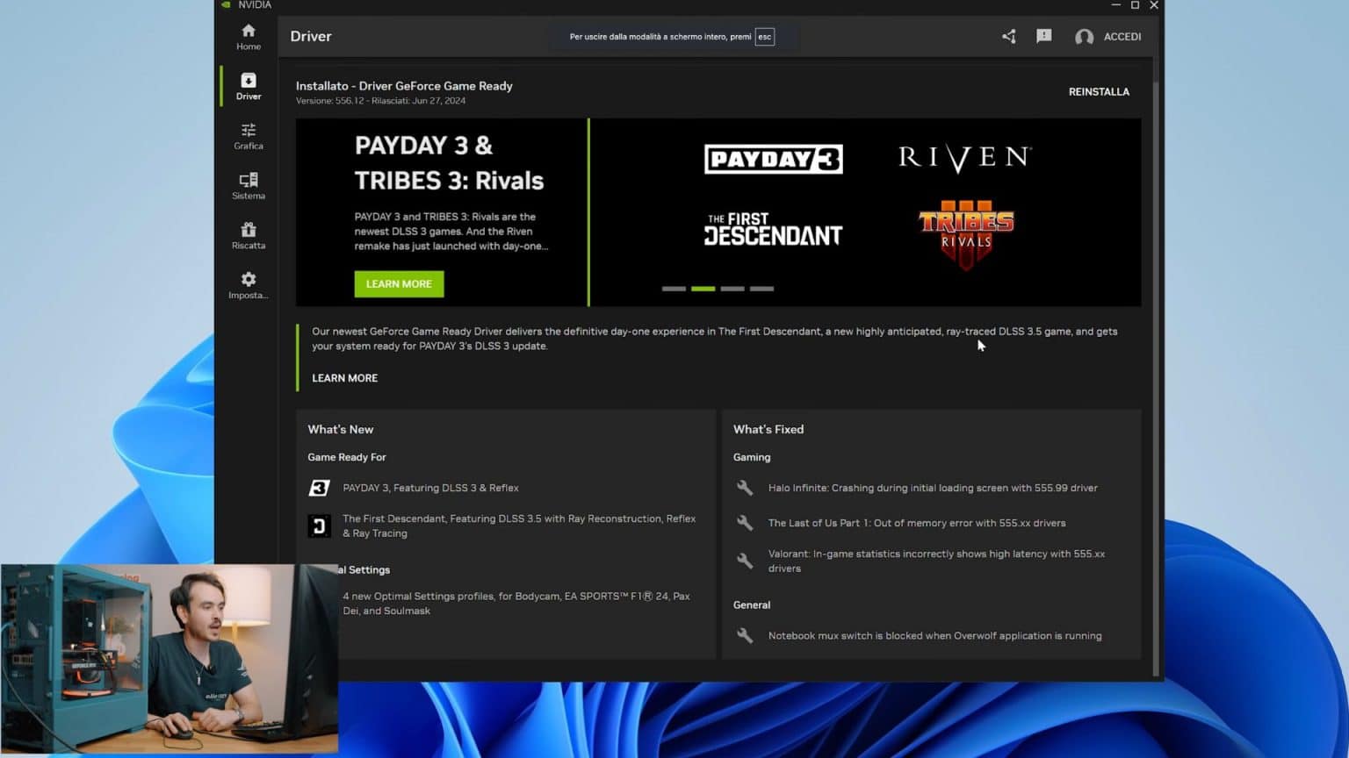Open Impostazioni gear in sidebar

tap(249, 285)
